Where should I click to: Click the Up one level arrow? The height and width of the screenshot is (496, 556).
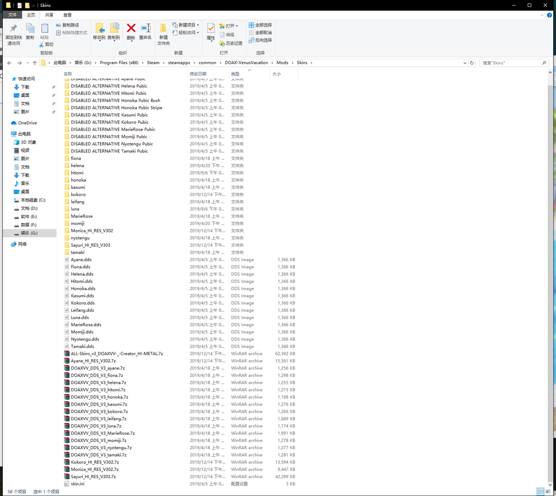tap(34, 63)
